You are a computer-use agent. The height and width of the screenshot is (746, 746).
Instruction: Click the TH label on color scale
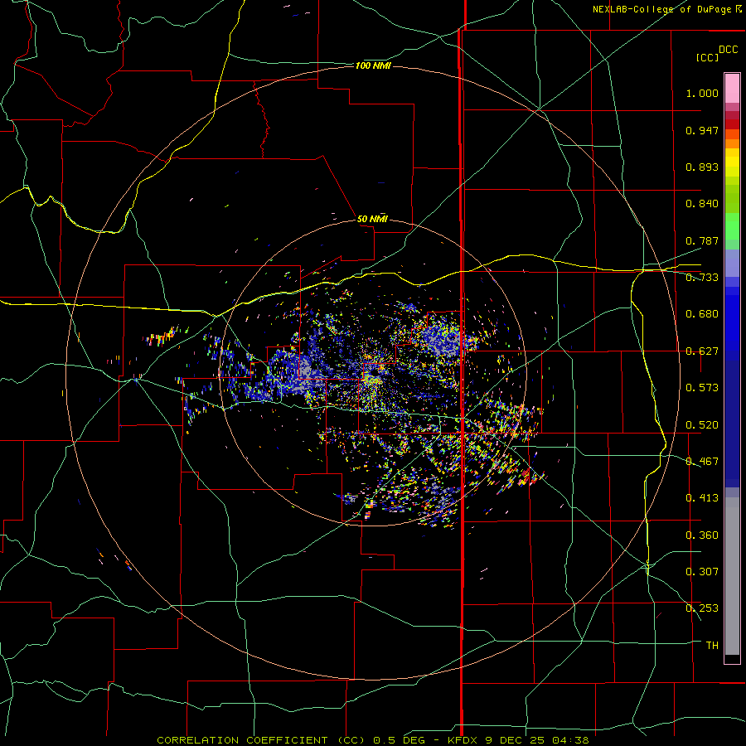[x=712, y=646]
